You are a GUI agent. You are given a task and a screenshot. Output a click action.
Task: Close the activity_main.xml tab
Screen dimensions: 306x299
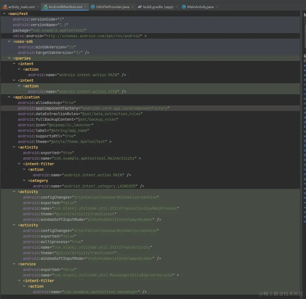click(x=38, y=7)
